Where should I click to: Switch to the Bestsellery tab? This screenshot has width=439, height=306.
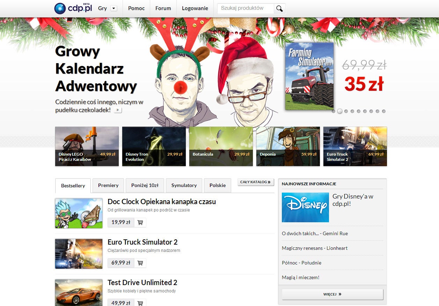pos(73,186)
